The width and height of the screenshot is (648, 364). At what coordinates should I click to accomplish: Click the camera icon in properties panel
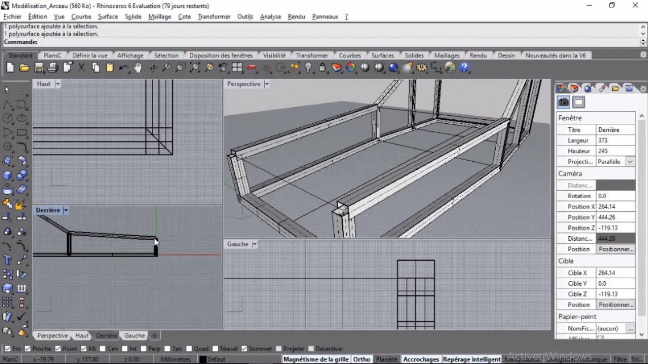563,102
